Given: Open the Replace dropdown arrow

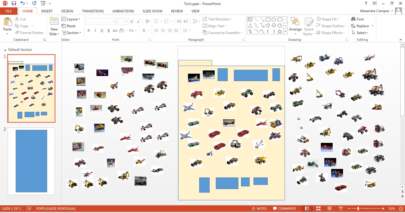Looking at the screenshot, I should click(372, 26).
